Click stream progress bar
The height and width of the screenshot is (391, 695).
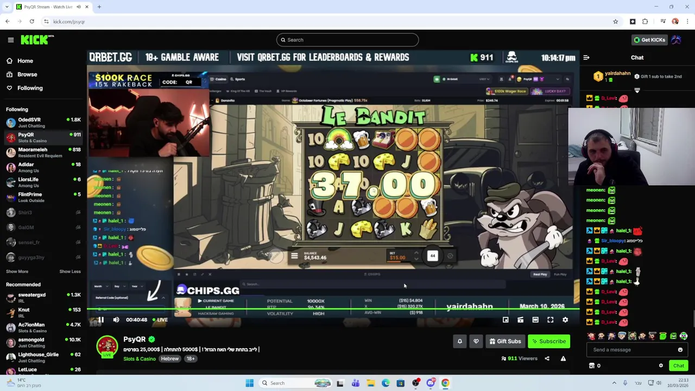click(333, 310)
